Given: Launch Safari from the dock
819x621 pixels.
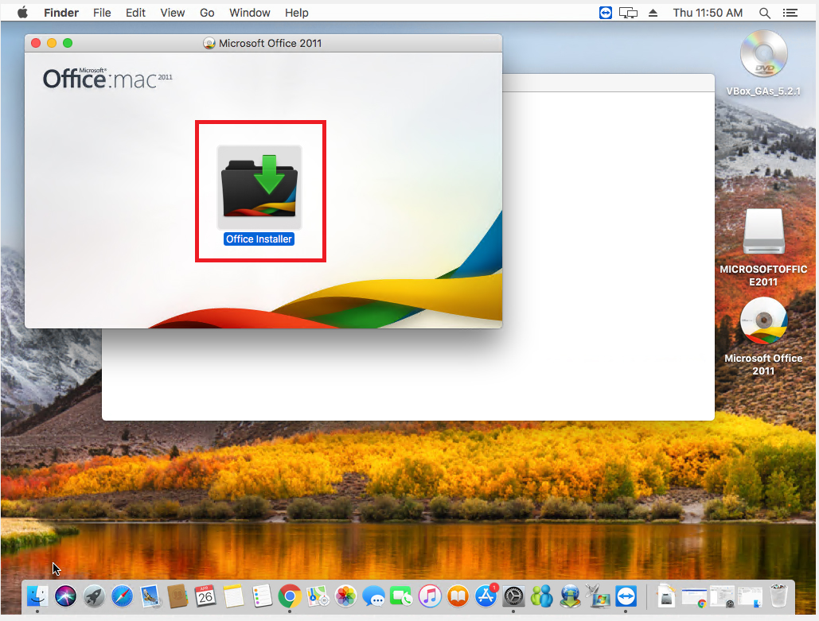Looking at the screenshot, I should pyautogui.click(x=122, y=595).
